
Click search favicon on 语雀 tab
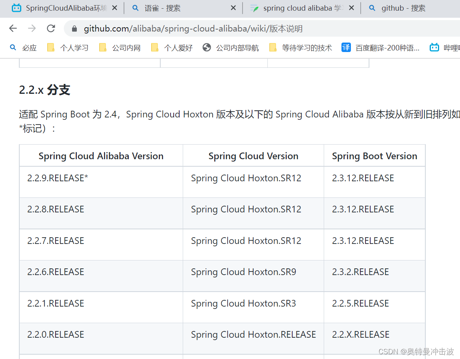pos(135,8)
